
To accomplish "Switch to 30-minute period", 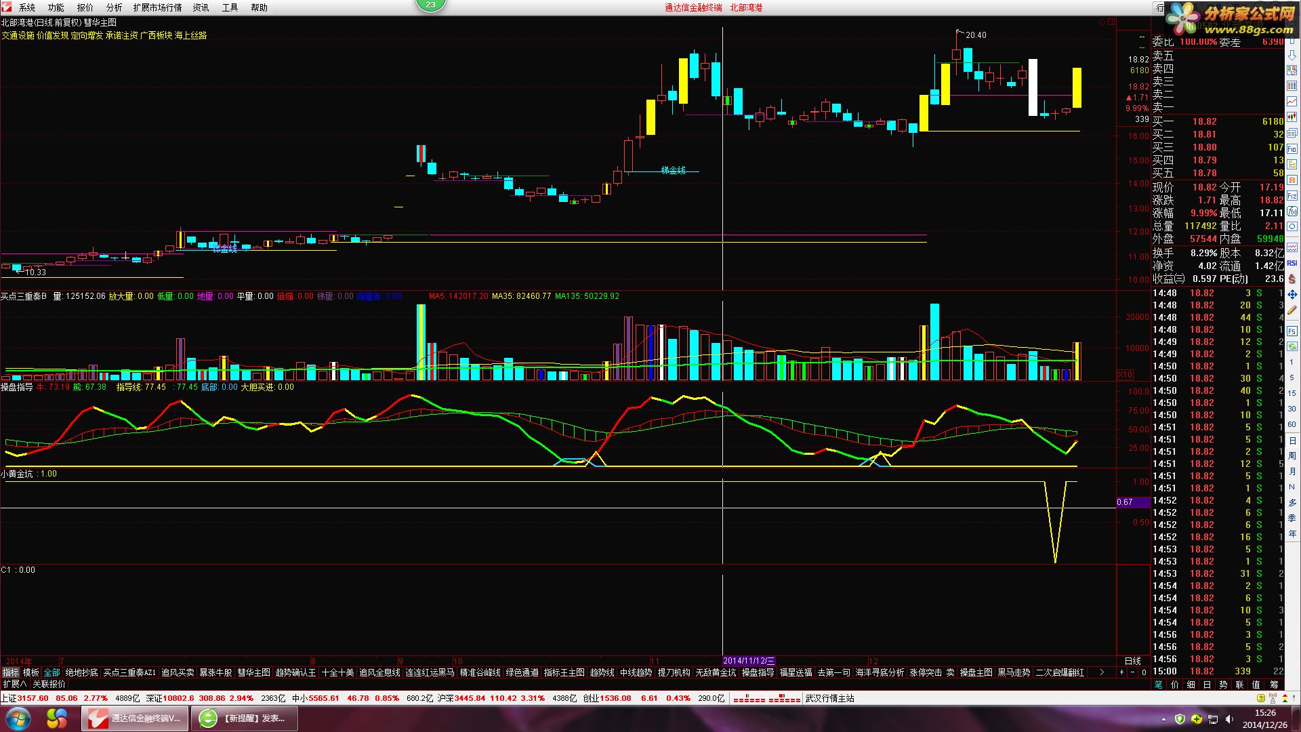I will (x=1292, y=409).
